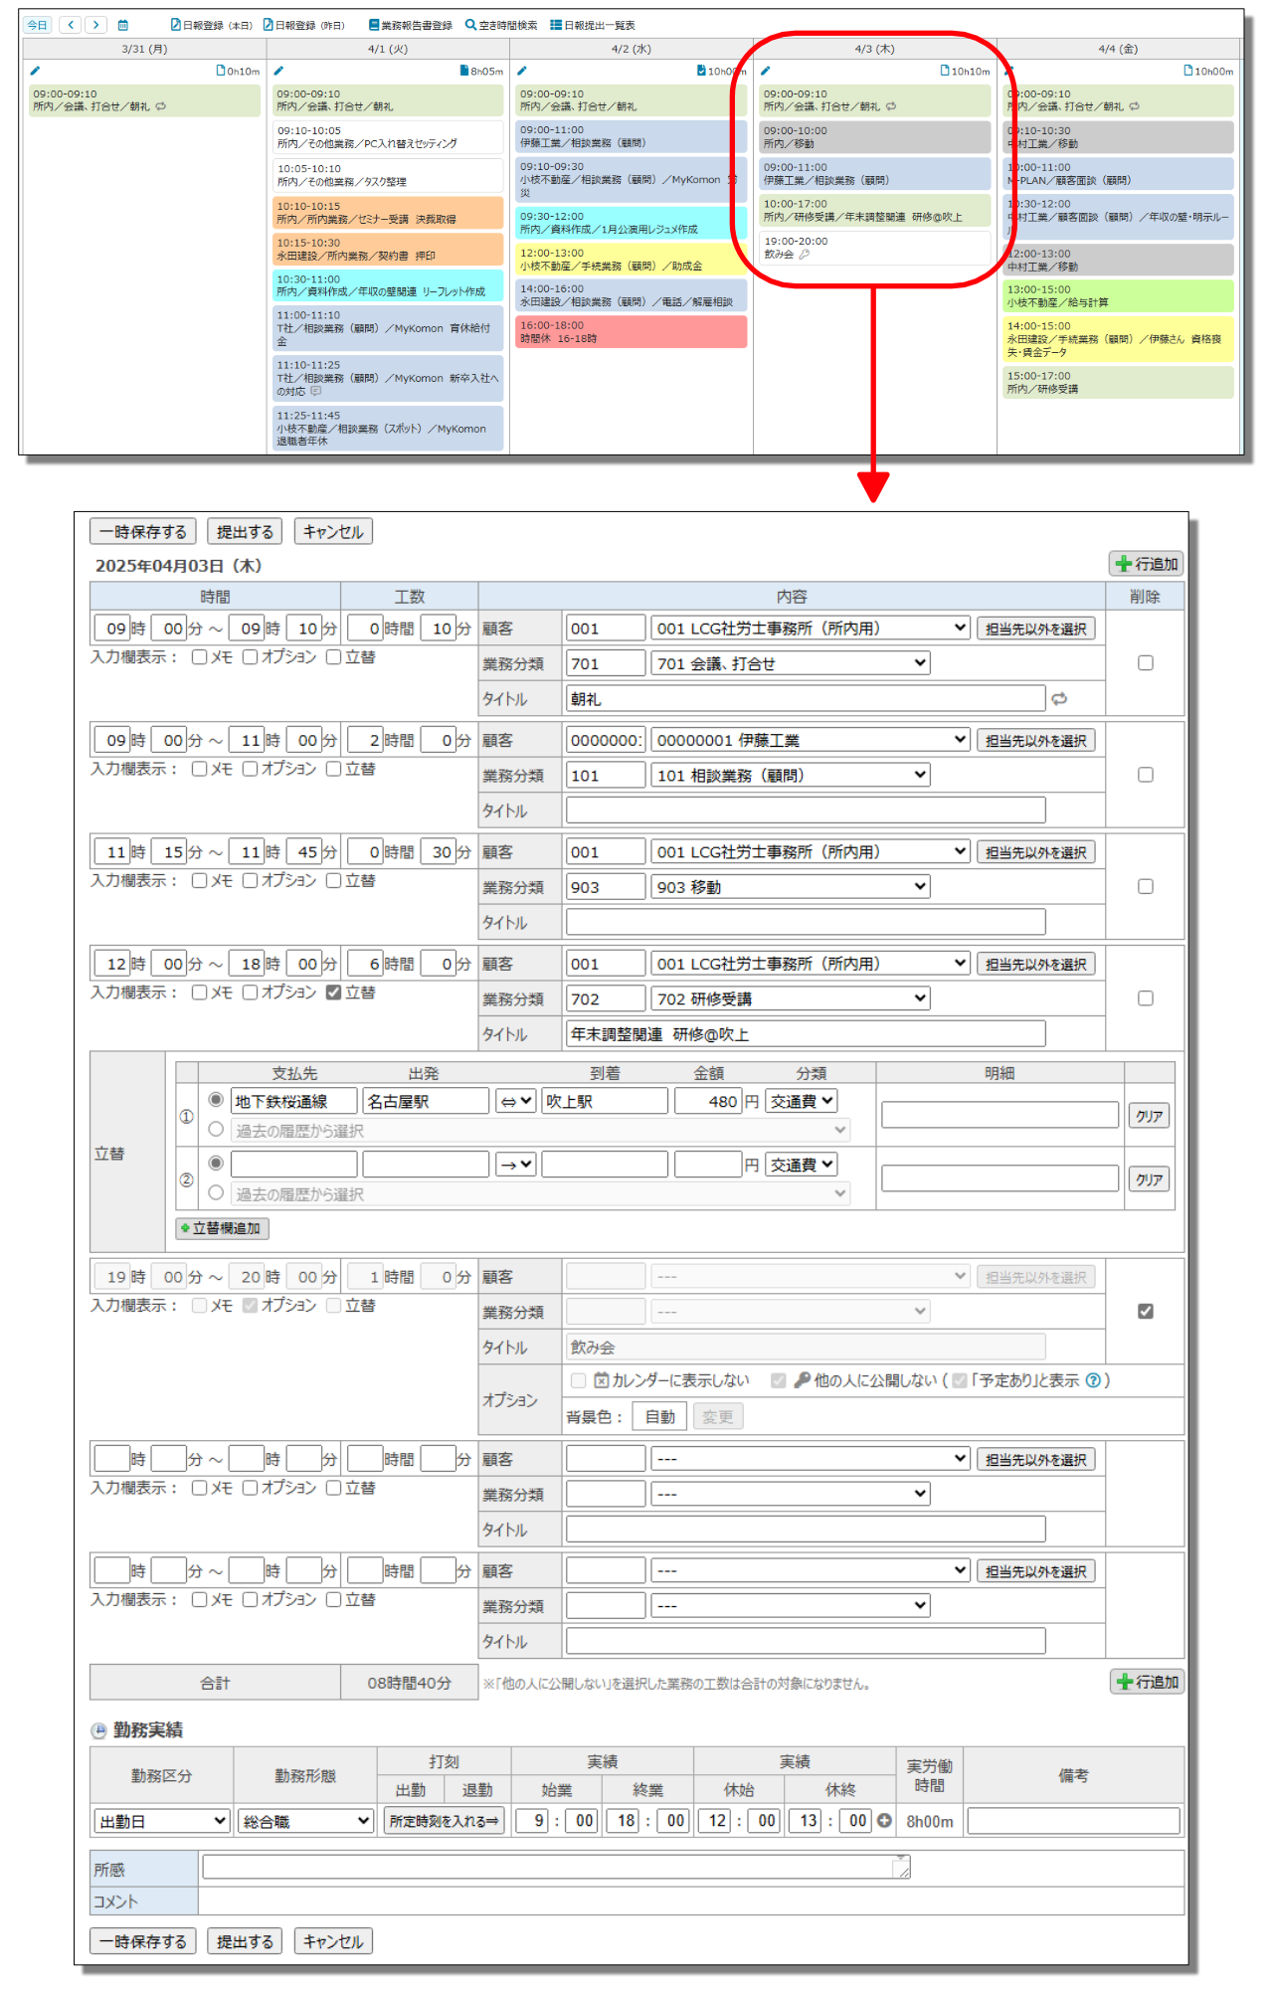Click the 今日 button
This screenshot has height=1989, width=1273.
click(37, 25)
